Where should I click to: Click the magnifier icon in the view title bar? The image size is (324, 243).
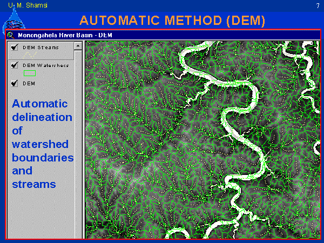click(11, 35)
